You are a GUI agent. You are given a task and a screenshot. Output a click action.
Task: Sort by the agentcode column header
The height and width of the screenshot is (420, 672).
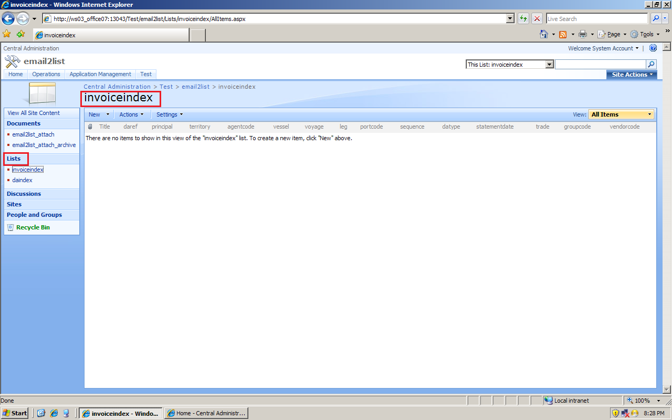pyautogui.click(x=241, y=127)
